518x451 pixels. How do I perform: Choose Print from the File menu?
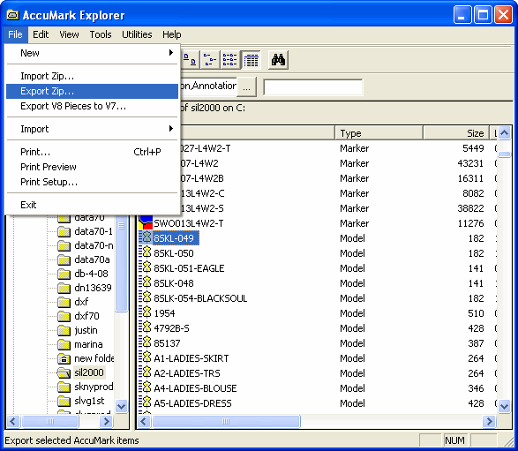[x=92, y=152]
